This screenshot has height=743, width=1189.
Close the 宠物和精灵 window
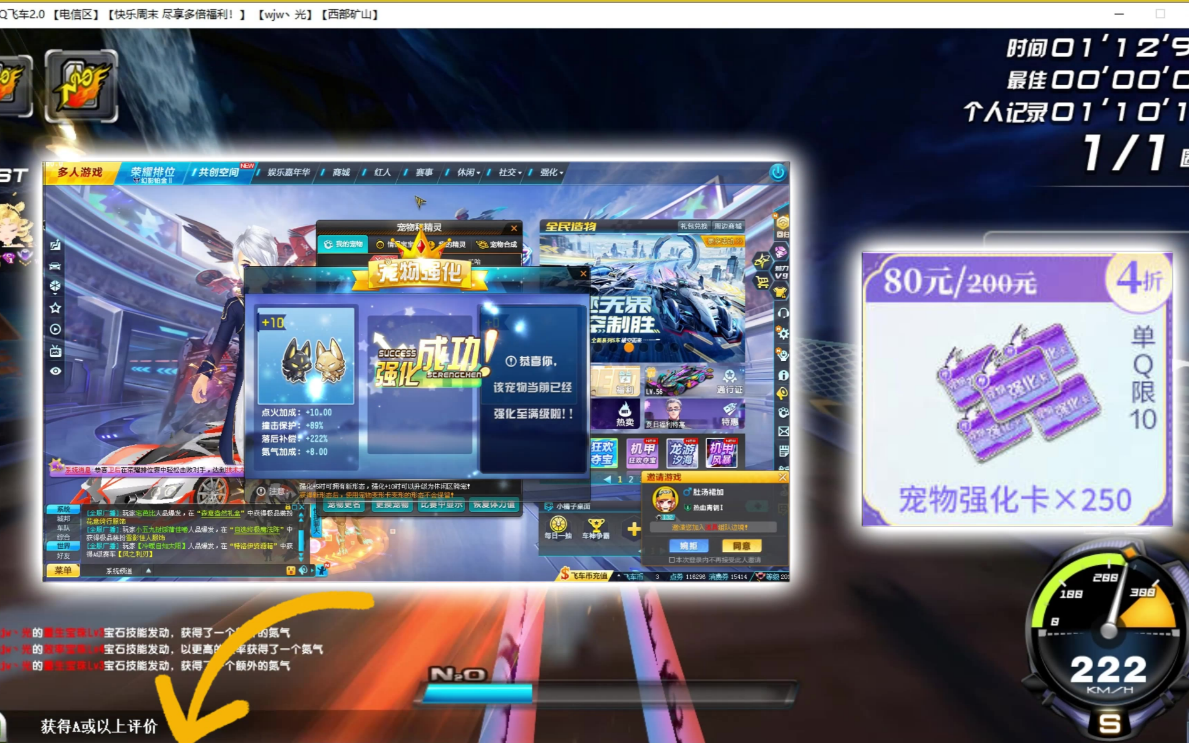click(x=514, y=228)
